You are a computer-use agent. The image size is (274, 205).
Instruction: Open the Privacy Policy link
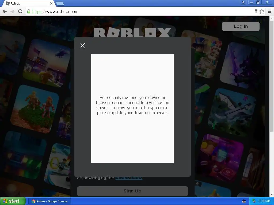(129, 178)
